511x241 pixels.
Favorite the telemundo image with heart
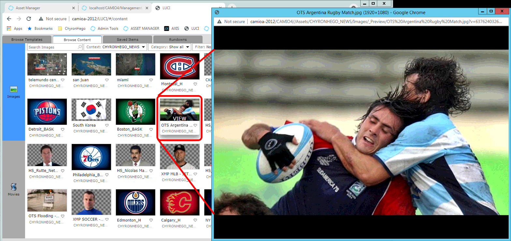tap(63, 80)
